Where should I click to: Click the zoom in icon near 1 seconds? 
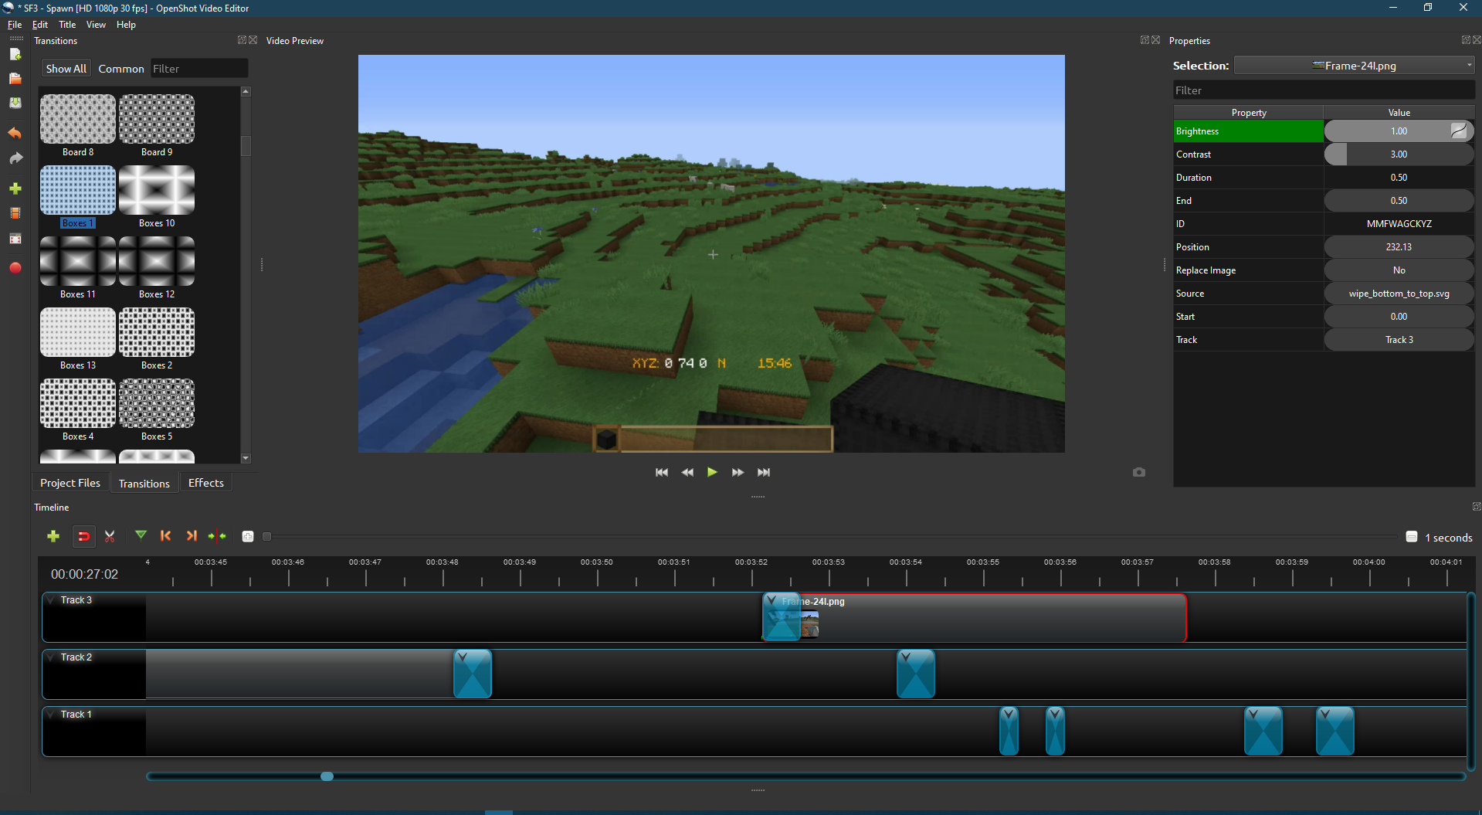(1412, 537)
